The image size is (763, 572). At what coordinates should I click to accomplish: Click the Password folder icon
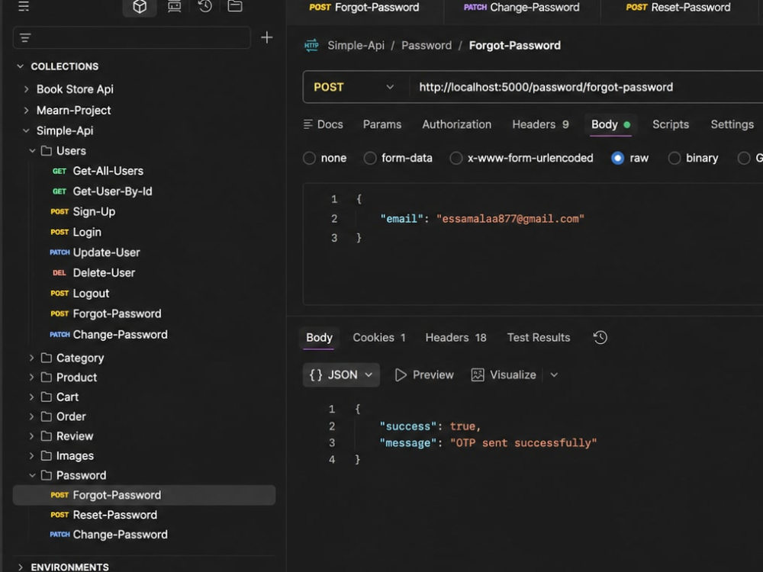pyautogui.click(x=47, y=475)
